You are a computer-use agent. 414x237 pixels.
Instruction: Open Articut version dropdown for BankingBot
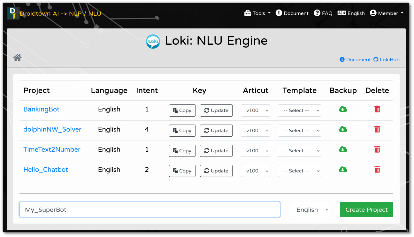point(255,111)
